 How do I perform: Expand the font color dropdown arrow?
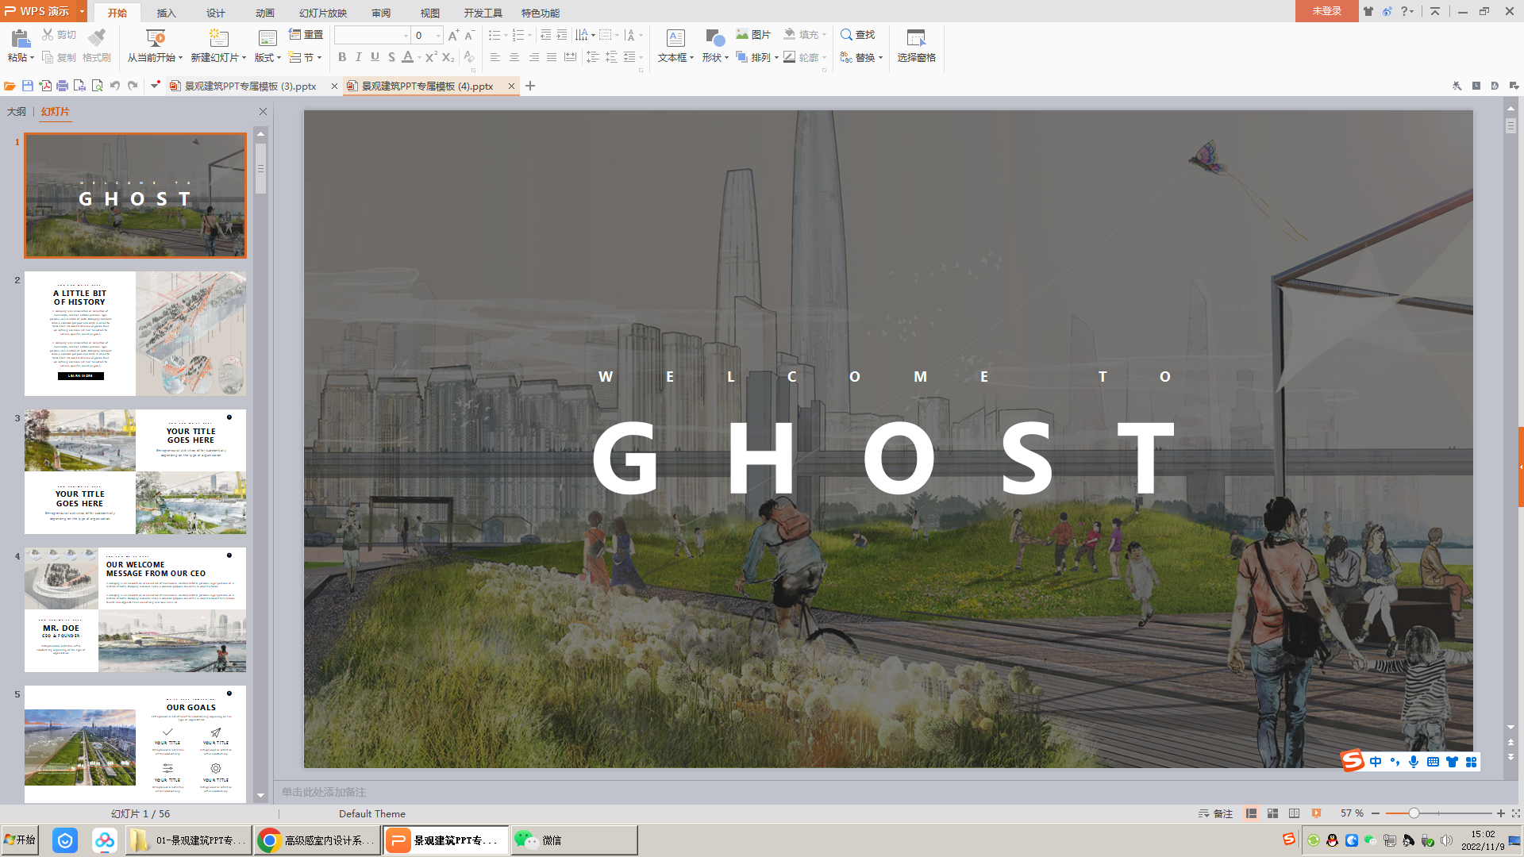[420, 58]
